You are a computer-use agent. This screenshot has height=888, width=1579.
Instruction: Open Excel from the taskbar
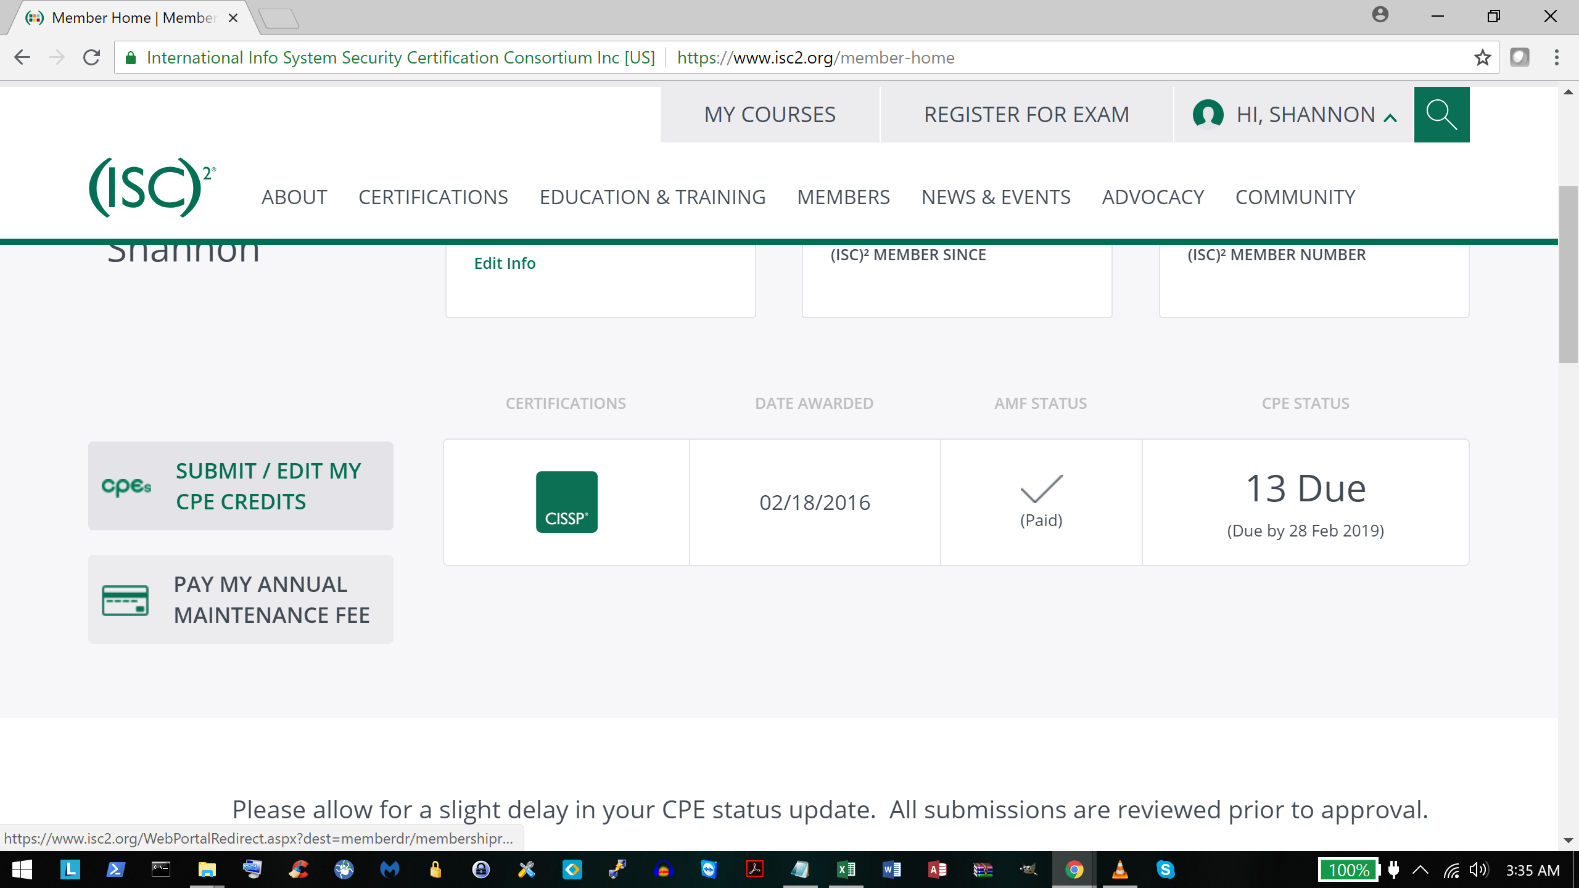point(846,869)
